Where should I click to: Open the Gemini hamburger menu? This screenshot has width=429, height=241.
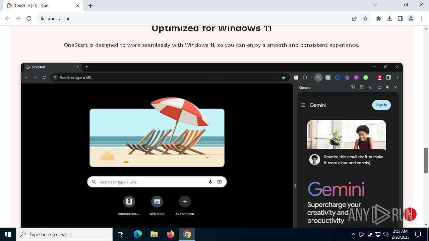[303, 105]
